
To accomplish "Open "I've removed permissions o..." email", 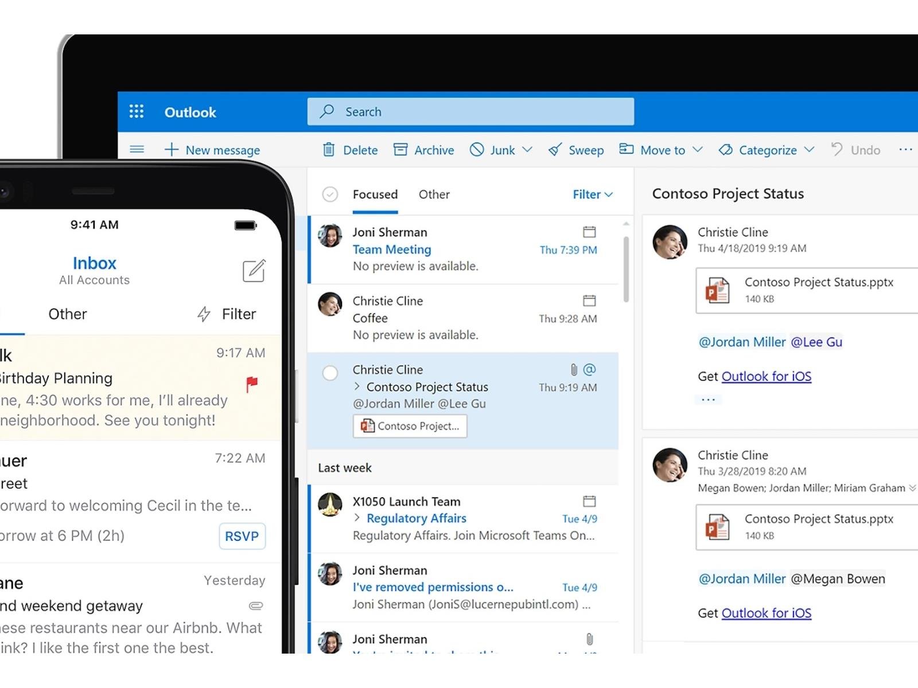I will pos(463,587).
